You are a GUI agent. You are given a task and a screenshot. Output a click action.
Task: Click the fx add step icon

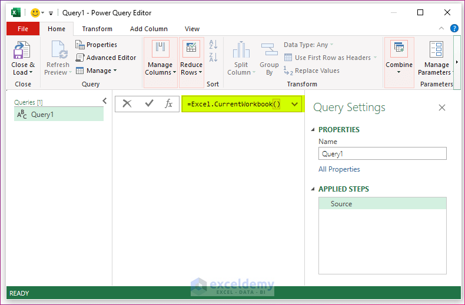pos(168,103)
